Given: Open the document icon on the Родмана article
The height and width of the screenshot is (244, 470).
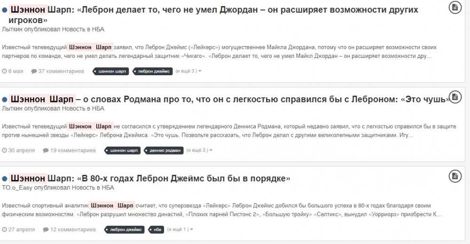Looking at the screenshot, I should pos(454,97).
